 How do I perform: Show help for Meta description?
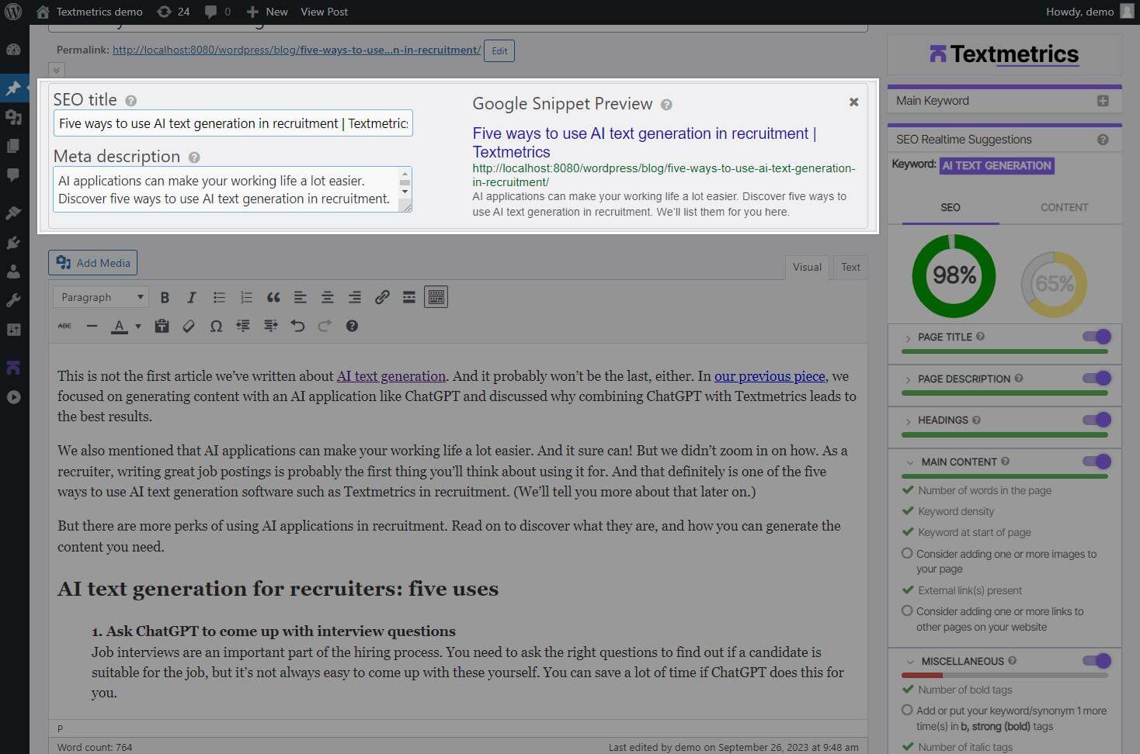[194, 157]
